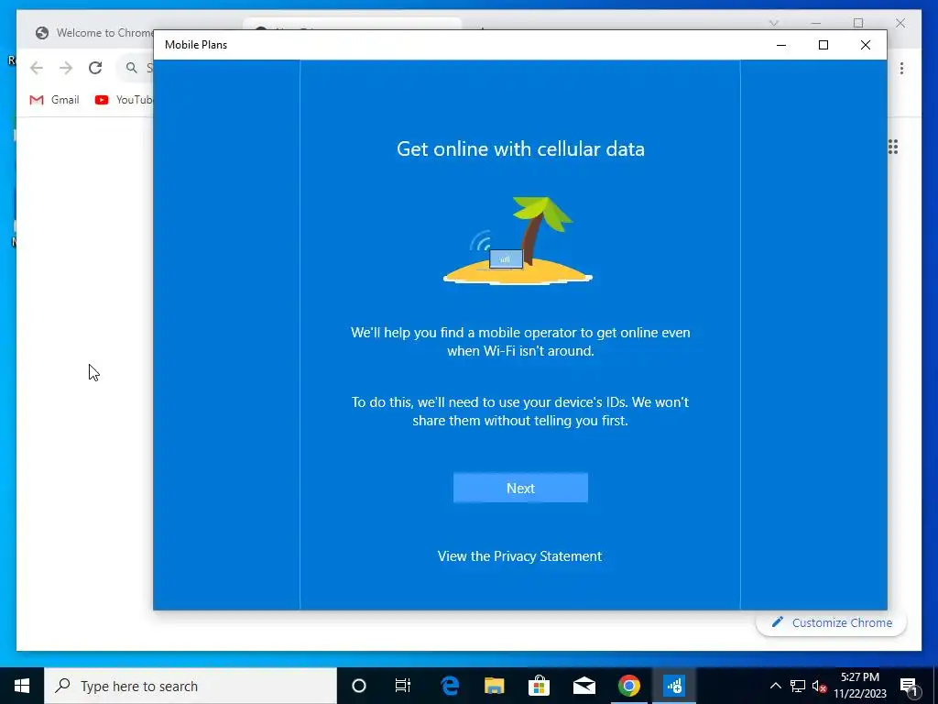The image size is (938, 704).
Task: Switch to Chrome via the taskbar icon
Action: (628, 686)
